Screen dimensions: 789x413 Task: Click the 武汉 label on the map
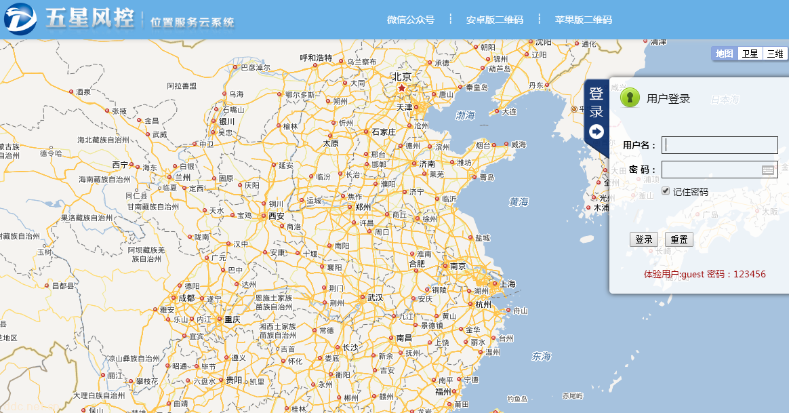point(375,298)
